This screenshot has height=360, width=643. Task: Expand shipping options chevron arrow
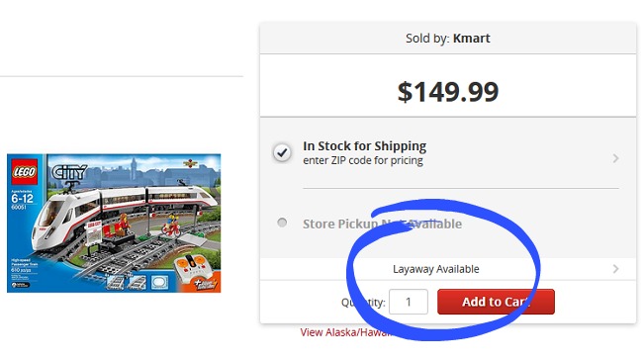point(615,158)
